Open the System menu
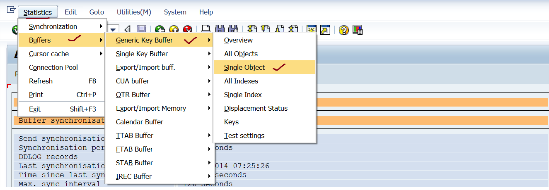The image size is (549, 190). [175, 12]
